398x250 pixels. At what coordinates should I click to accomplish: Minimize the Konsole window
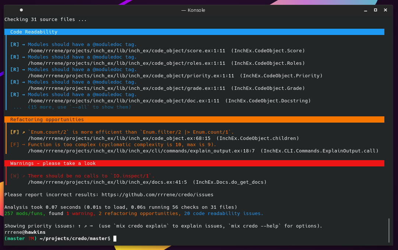coord(365,10)
